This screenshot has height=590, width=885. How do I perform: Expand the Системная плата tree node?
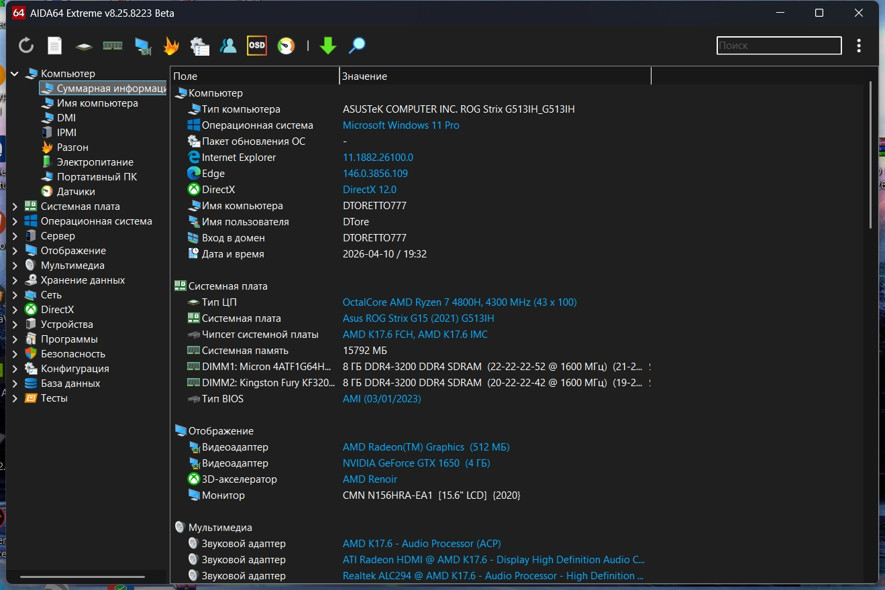[15, 206]
